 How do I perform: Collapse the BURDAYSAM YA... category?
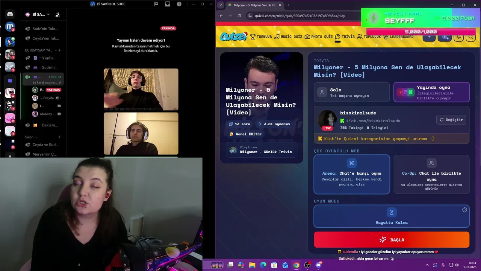pyautogui.click(x=39, y=50)
